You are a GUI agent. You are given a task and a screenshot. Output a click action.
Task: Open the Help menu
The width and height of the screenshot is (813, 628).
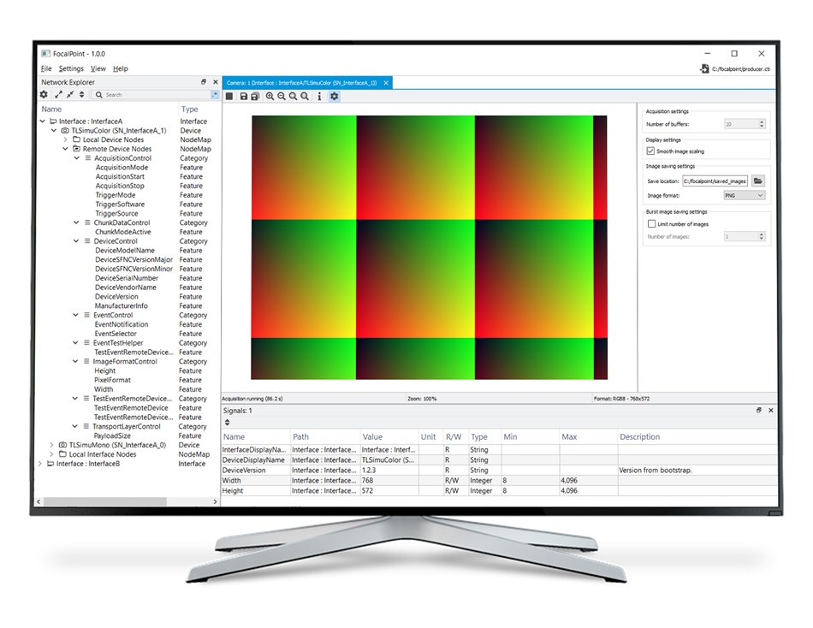[x=121, y=68]
